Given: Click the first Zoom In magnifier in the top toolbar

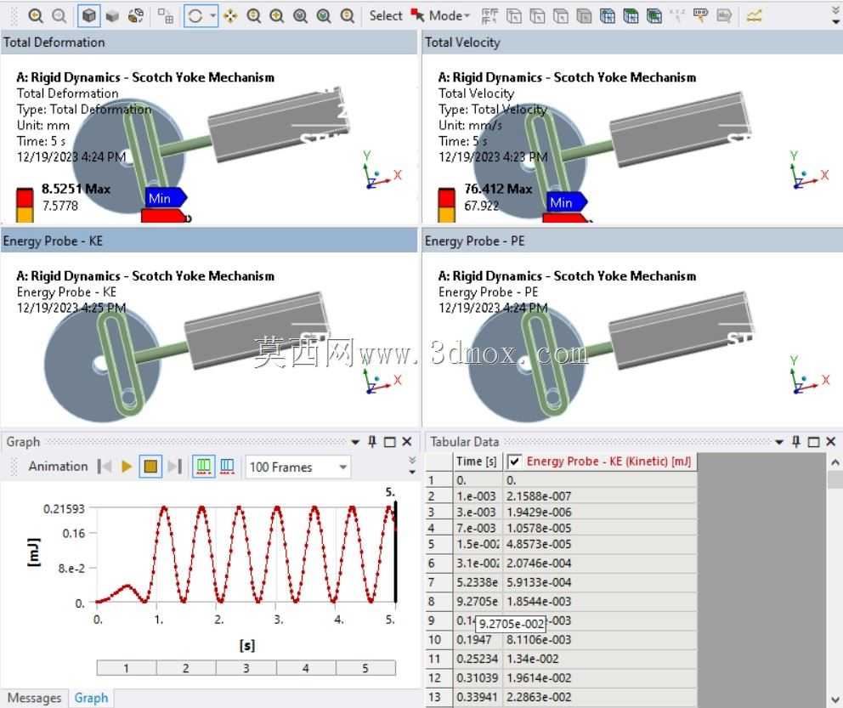Looking at the screenshot, I should pos(36,15).
